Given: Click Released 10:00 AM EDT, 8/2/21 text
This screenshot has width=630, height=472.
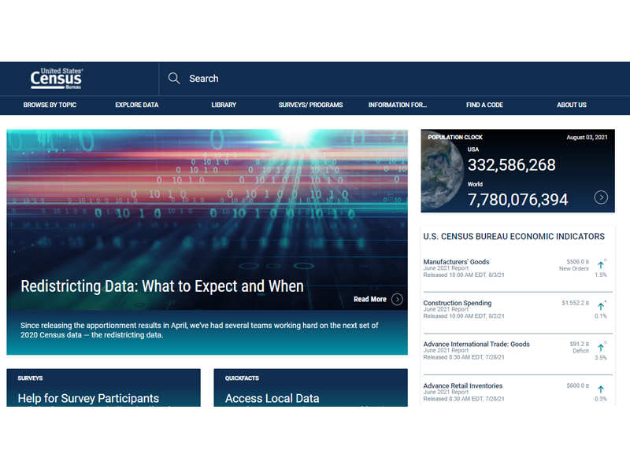Looking at the screenshot, I should point(464,316).
